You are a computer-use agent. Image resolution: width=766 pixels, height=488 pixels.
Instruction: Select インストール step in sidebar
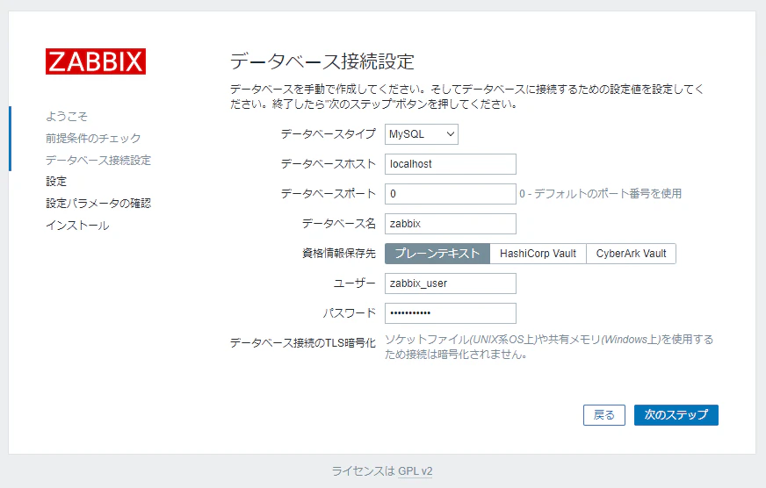click(x=77, y=225)
